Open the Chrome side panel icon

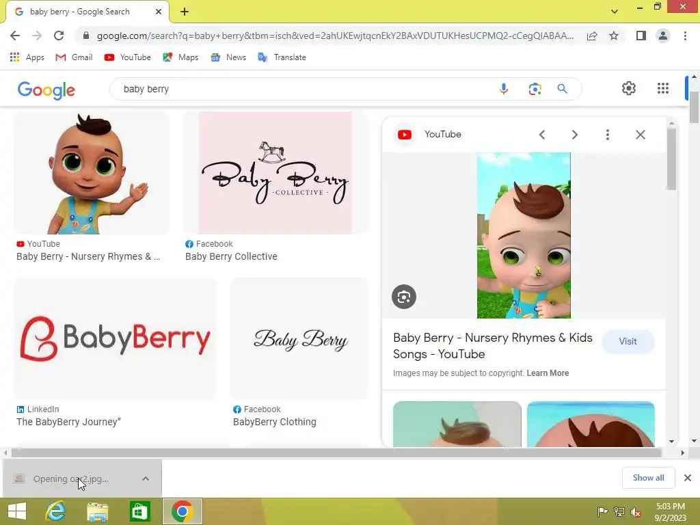[641, 36]
